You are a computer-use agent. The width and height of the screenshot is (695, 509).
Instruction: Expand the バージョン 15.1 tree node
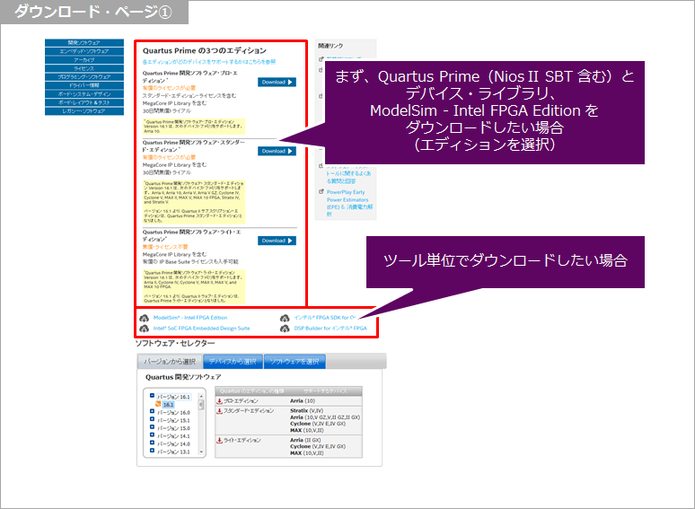tap(152, 419)
